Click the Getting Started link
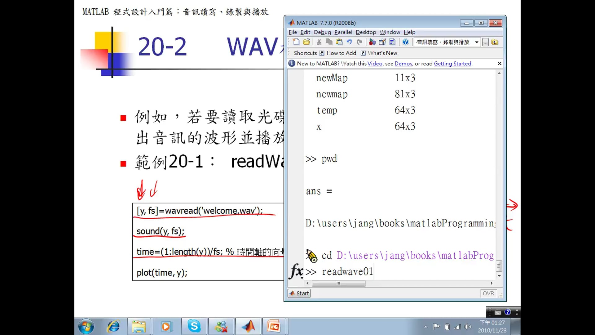 tap(452, 64)
